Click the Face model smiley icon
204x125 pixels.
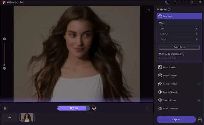coord(160,16)
